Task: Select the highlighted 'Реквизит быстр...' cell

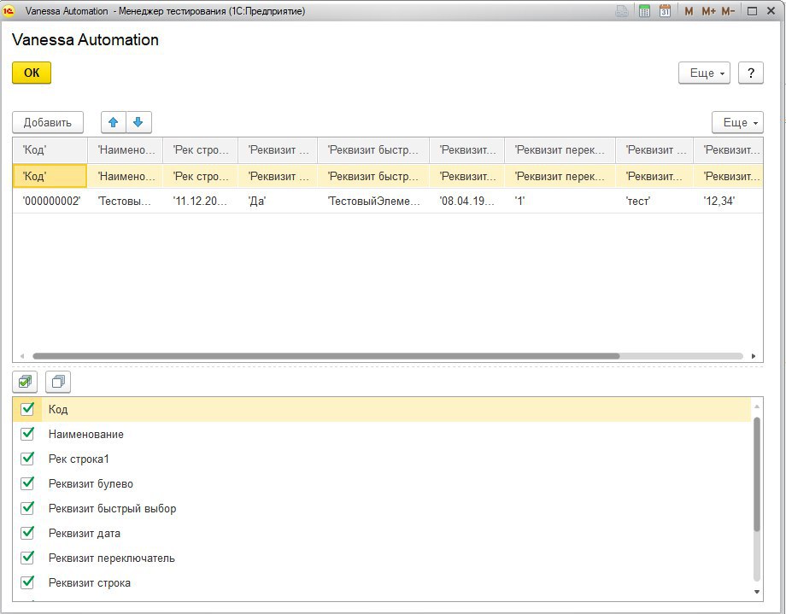Action: tap(373, 176)
